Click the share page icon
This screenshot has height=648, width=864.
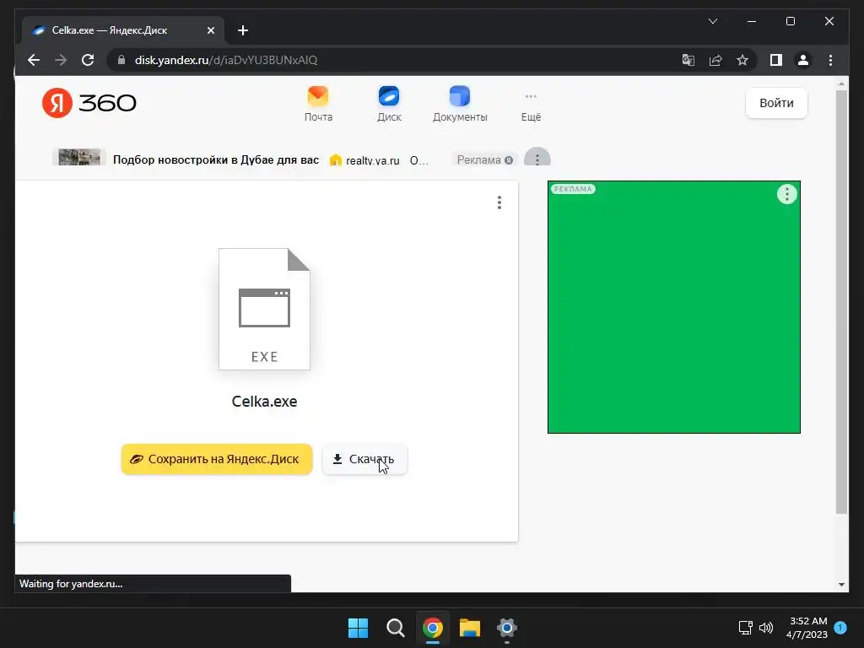tap(715, 60)
